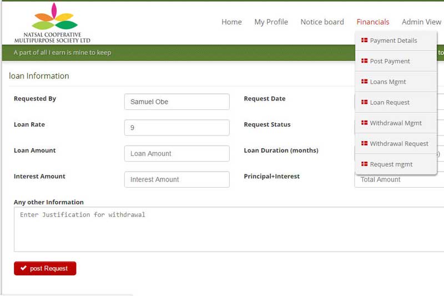Open the Admin View menu

tap(421, 22)
